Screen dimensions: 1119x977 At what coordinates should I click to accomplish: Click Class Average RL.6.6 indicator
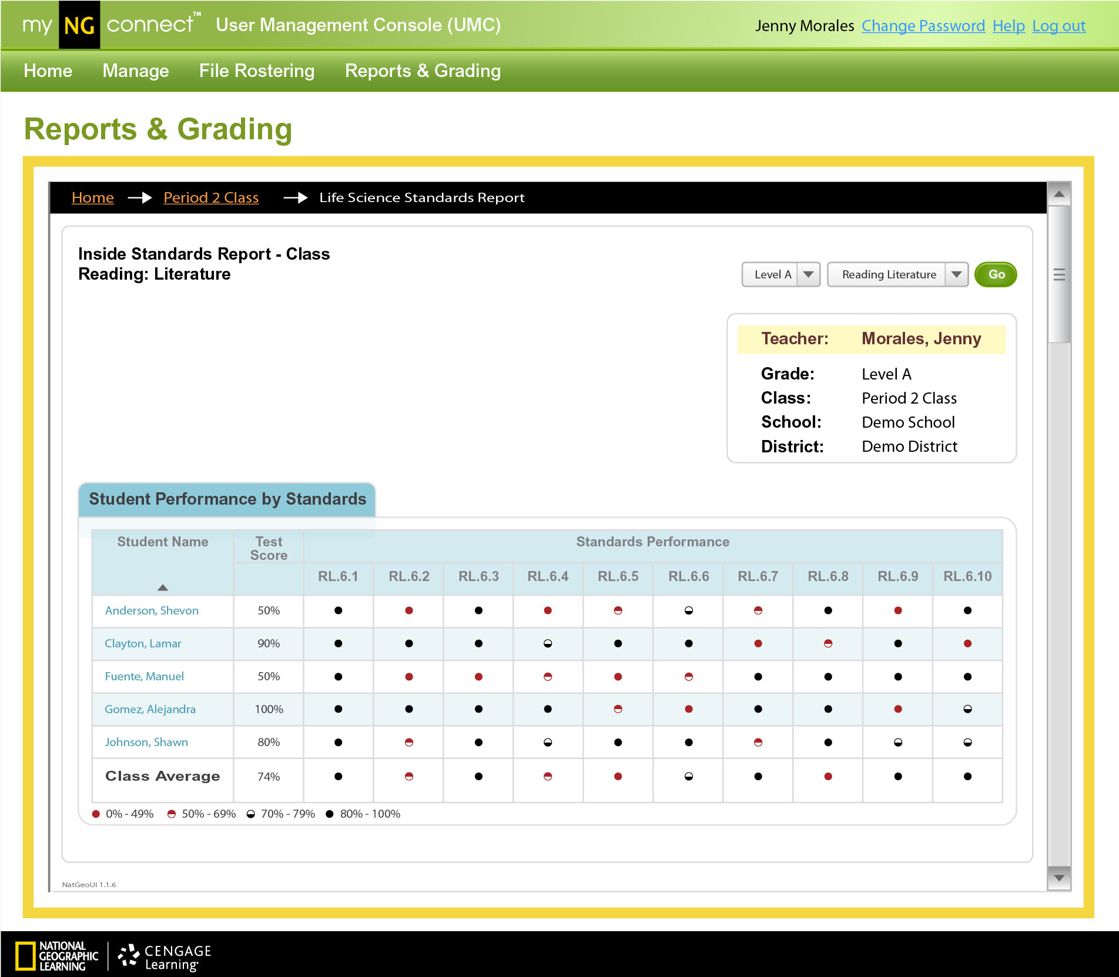click(x=688, y=776)
